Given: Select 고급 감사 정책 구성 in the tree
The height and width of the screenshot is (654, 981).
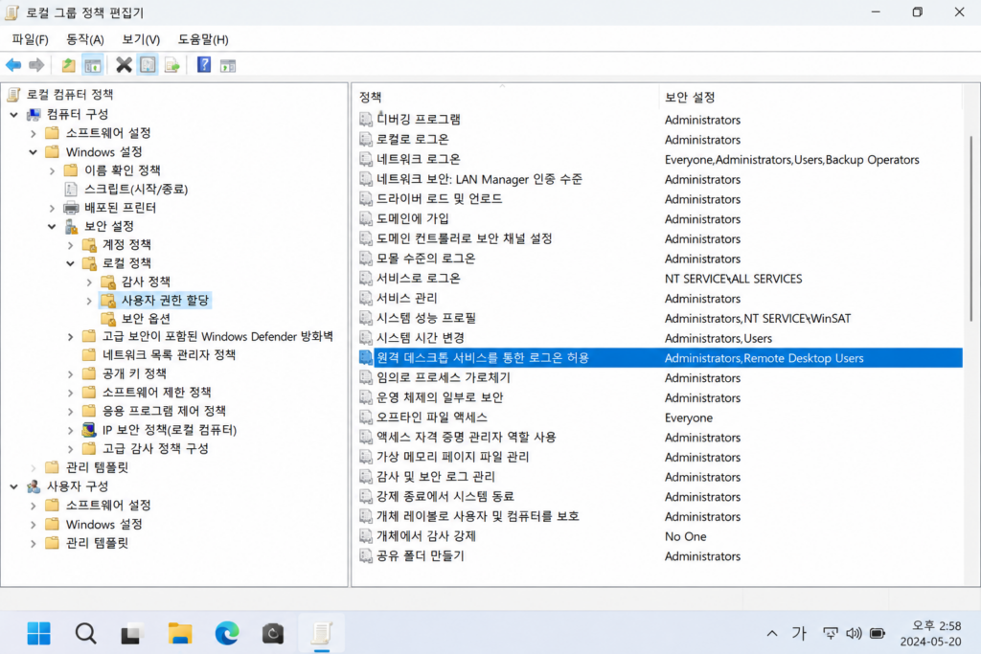Looking at the screenshot, I should pyautogui.click(x=155, y=448).
